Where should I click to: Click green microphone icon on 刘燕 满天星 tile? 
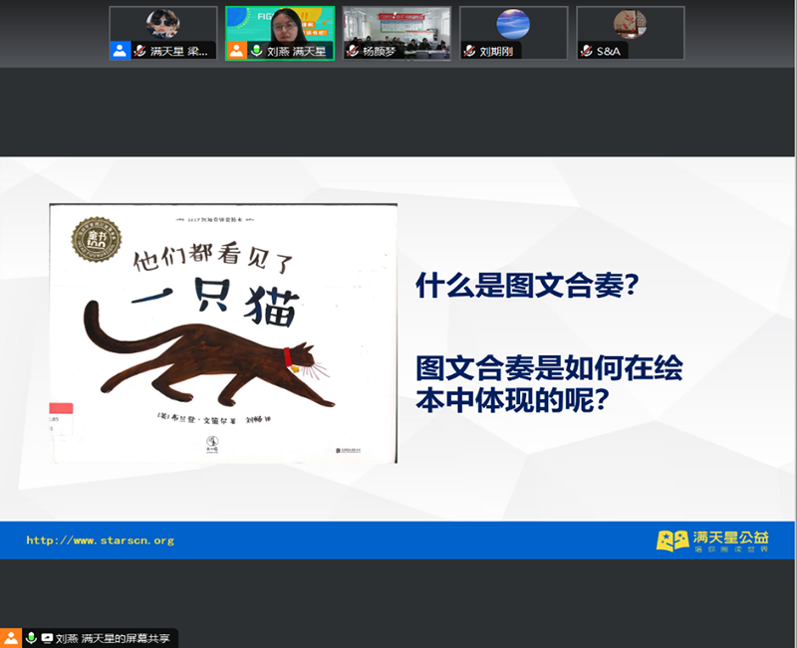click(257, 52)
